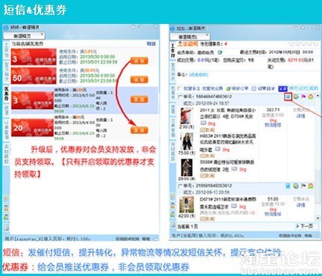
Task: Tick checkbox for order 1804…
Action: point(181,96)
